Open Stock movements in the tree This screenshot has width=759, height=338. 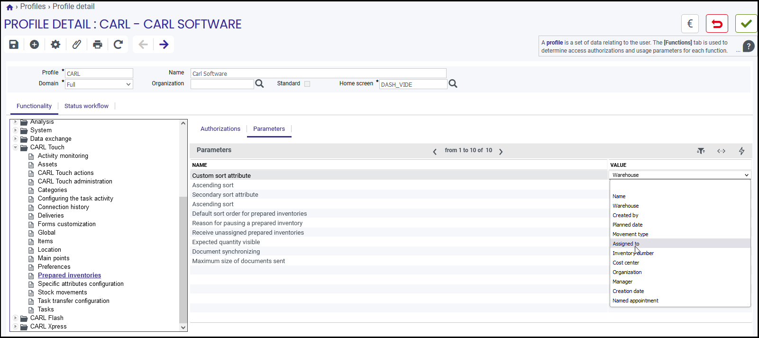[x=63, y=292]
